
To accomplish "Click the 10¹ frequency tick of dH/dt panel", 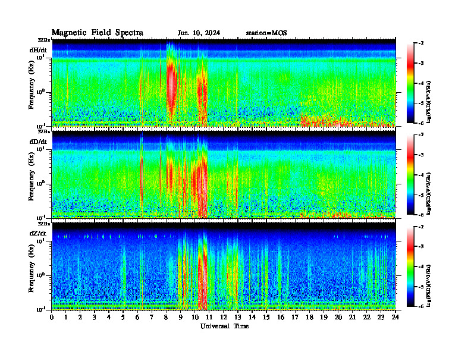I will (40, 57).
